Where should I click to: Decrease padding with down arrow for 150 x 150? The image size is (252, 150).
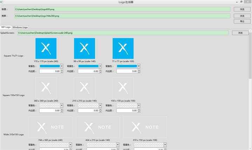pos(139,112)
